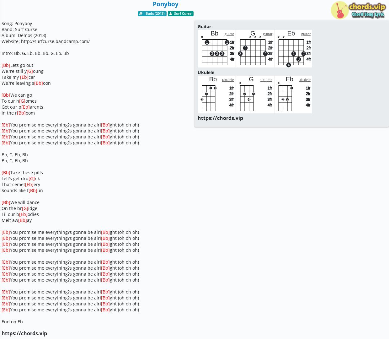
Task: Open the Ponyboy song title link
Action: (x=166, y=4)
